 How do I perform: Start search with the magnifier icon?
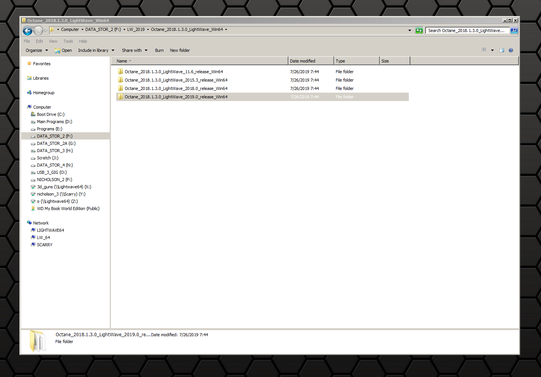tap(514, 30)
